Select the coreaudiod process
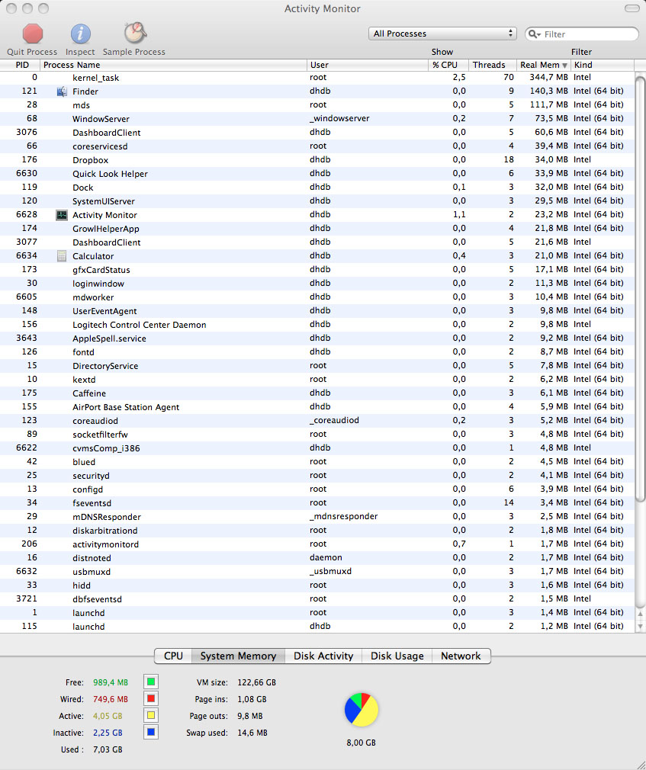646x770 pixels. click(317, 421)
